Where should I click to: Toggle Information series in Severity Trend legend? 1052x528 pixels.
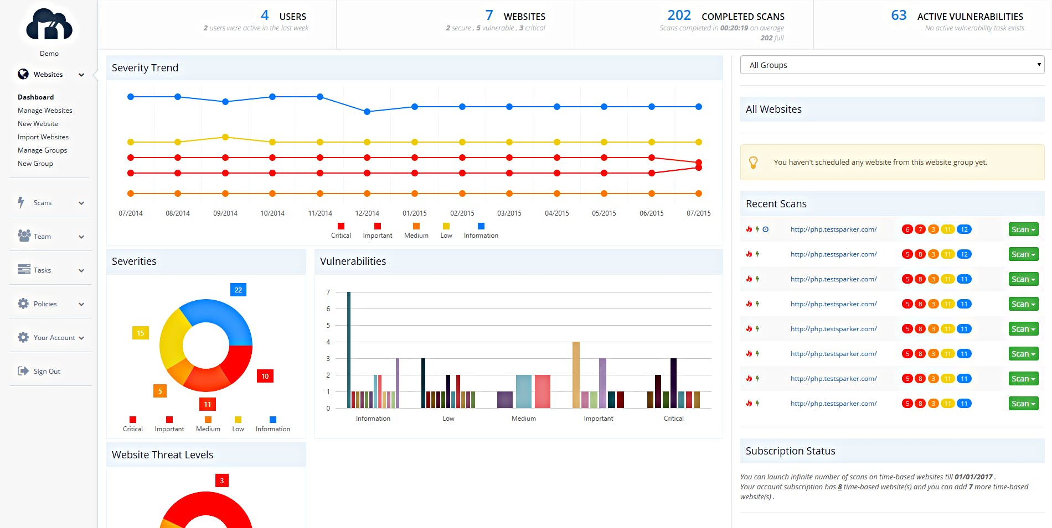(481, 231)
